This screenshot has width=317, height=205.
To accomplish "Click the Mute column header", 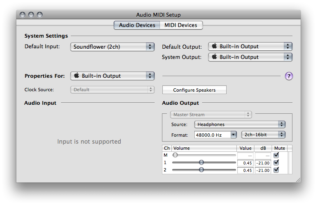I will tap(280, 148).
